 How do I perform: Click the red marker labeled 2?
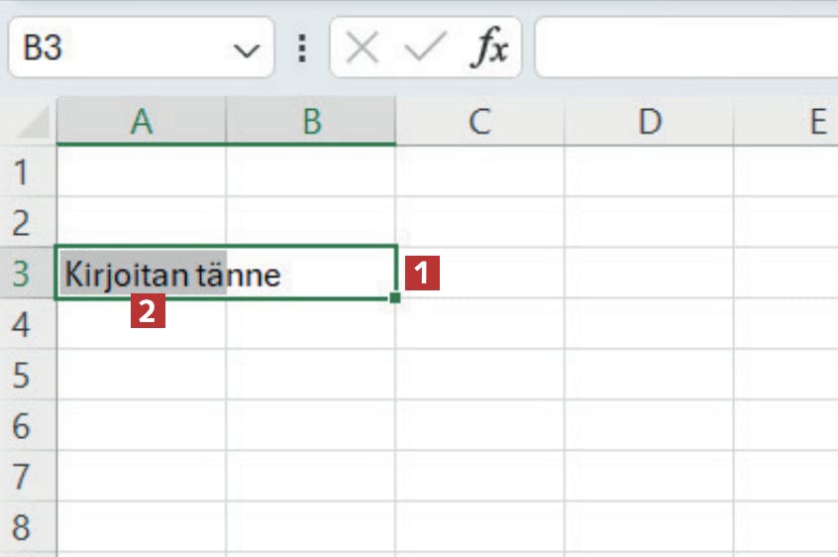pyautogui.click(x=148, y=313)
